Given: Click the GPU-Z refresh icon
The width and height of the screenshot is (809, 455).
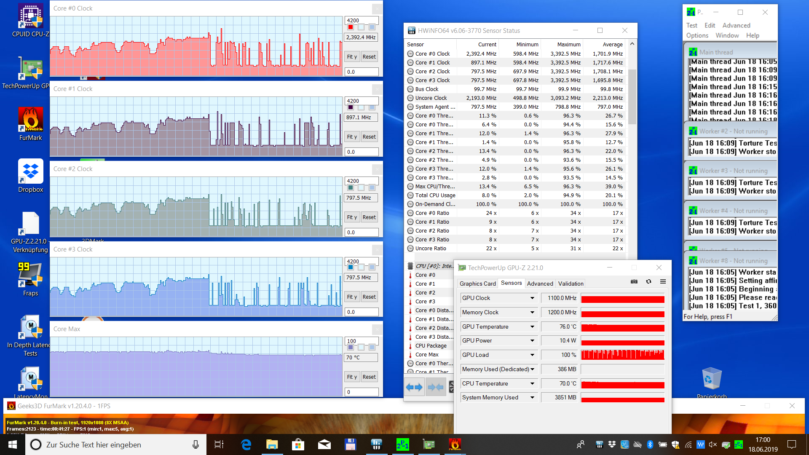Looking at the screenshot, I should tap(648, 281).
